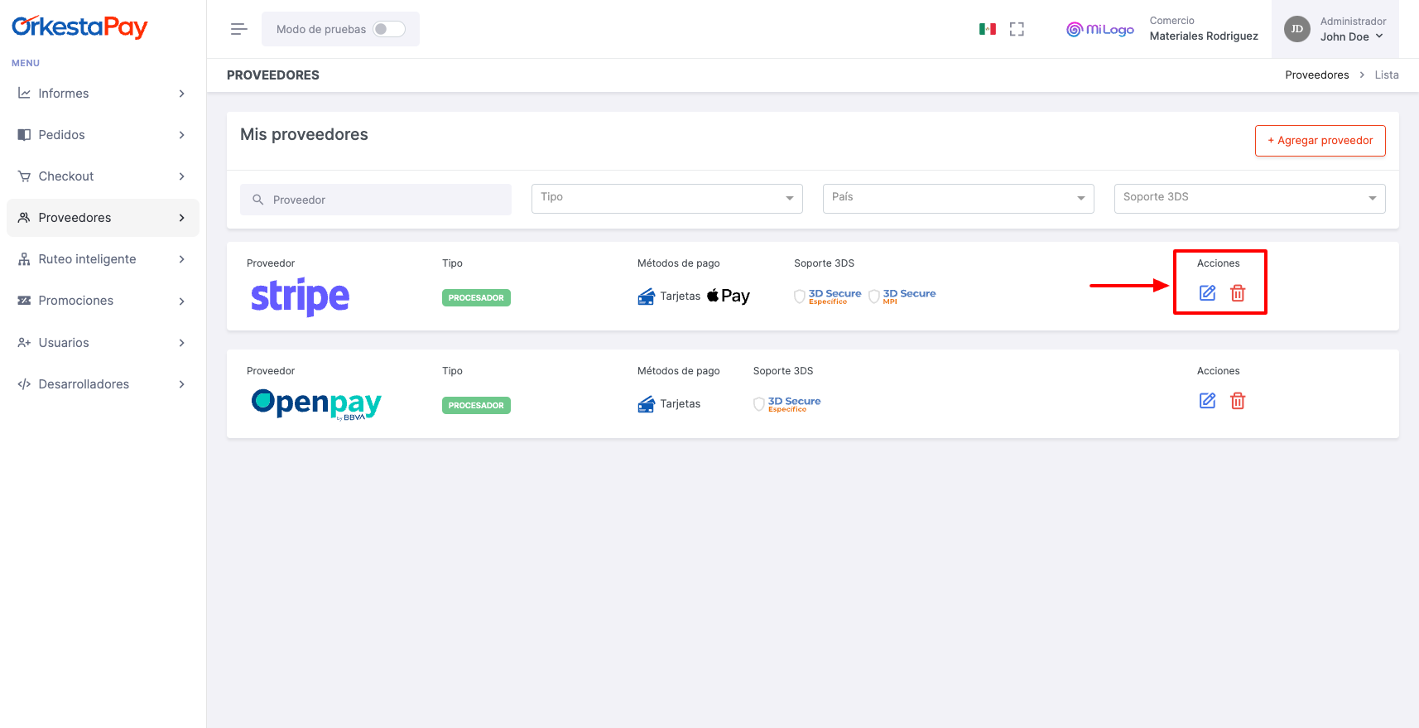
Task: Click the Proveedores breadcrumb link
Action: coord(1317,75)
